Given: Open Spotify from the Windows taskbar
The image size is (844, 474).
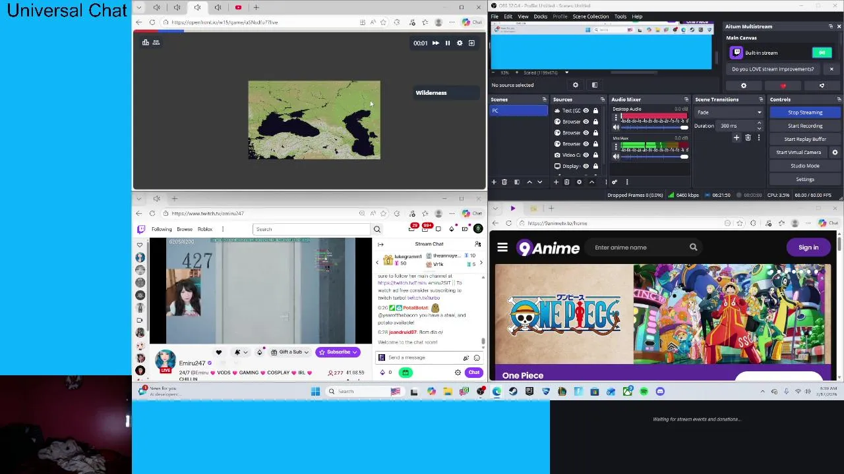Looking at the screenshot, I should point(644,392).
